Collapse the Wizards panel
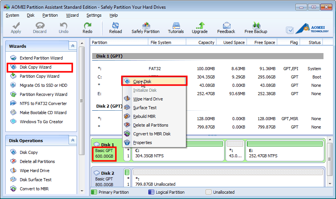The image size is (336, 199). pos(73,46)
